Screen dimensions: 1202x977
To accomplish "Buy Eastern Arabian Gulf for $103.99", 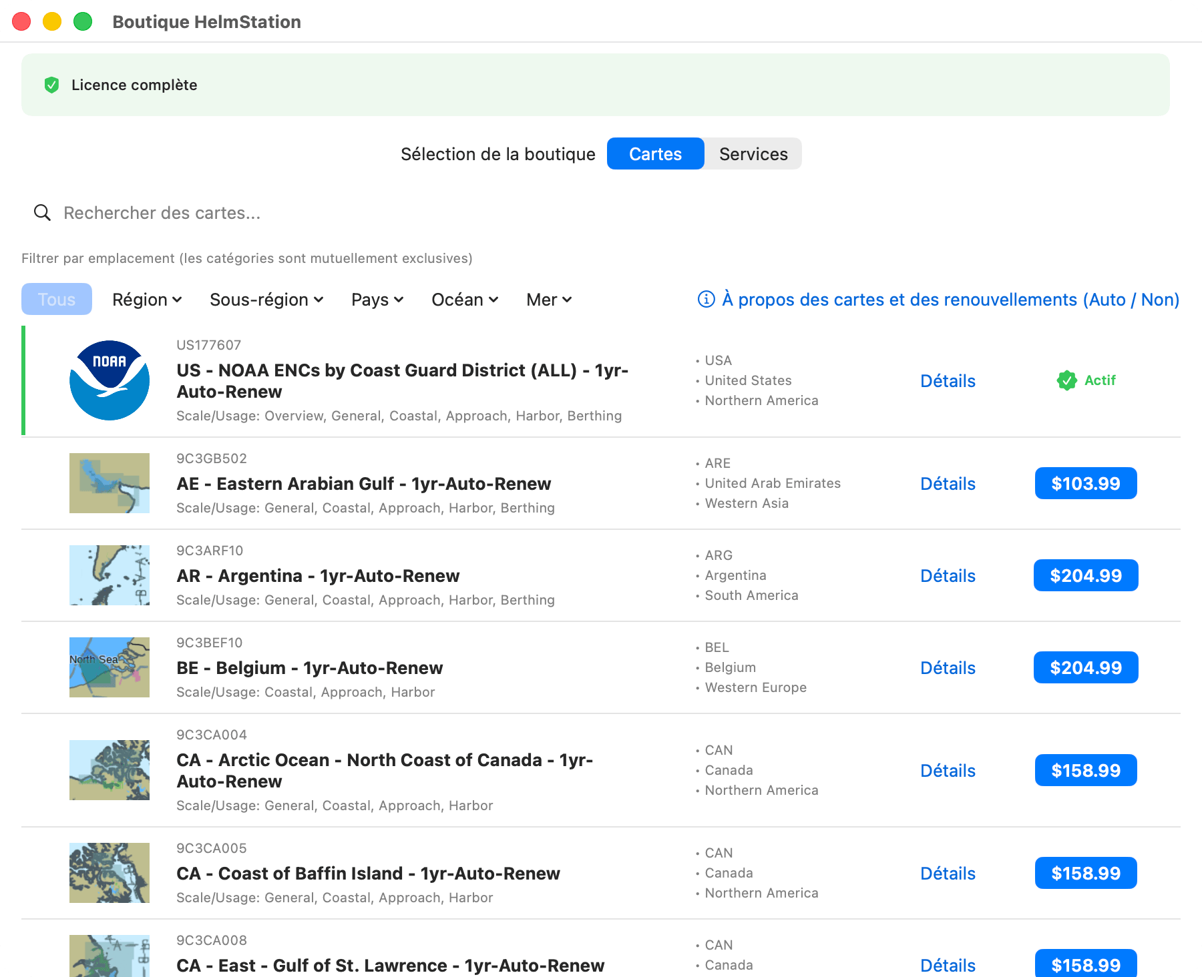I will 1086,483.
